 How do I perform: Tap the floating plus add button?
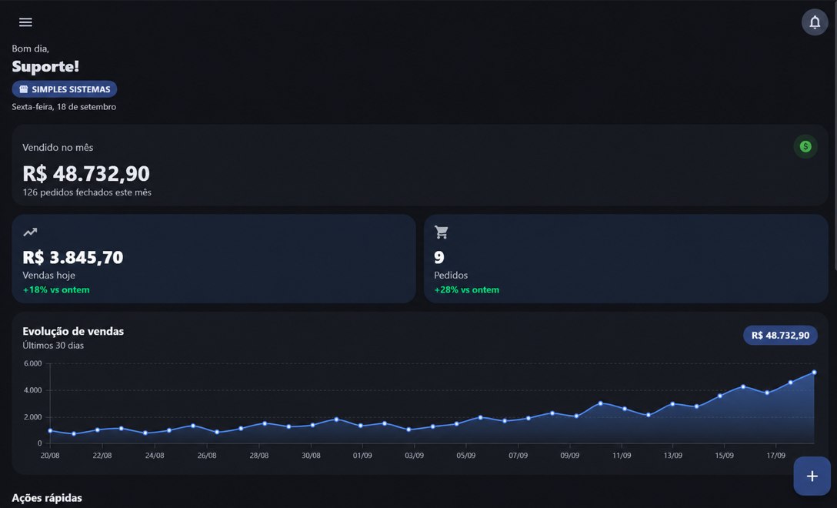[812, 476]
